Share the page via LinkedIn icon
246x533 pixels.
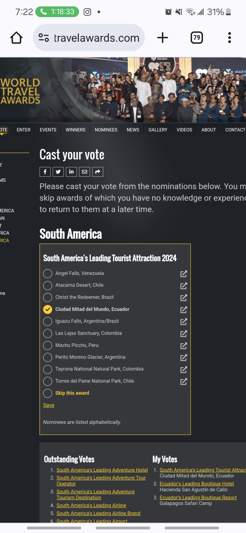(x=71, y=172)
